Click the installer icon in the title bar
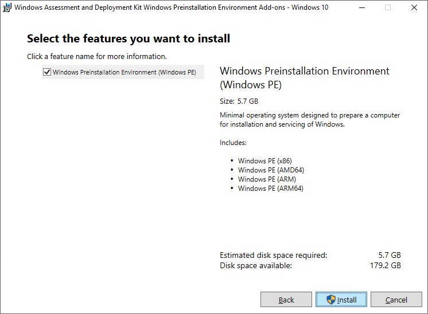This screenshot has width=428, height=314. (x=7, y=8)
